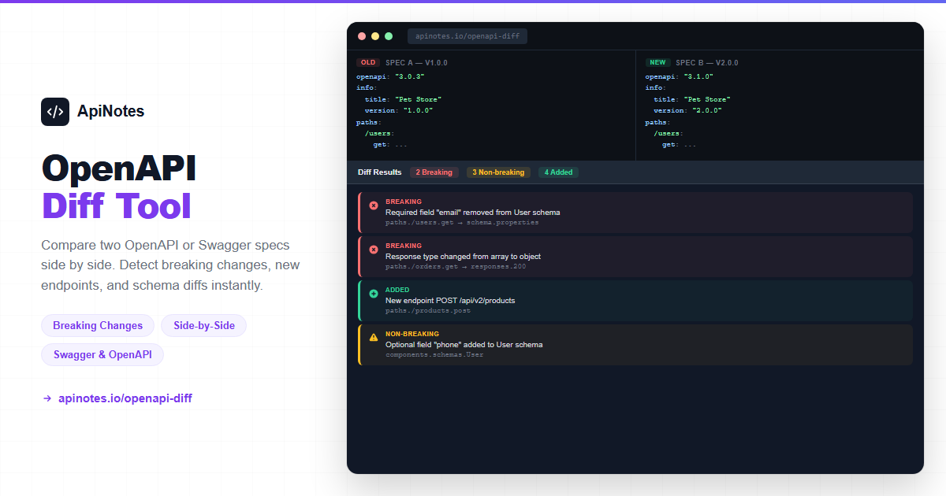946x496 pixels.
Task: Click the red window dot
Action: coord(362,36)
